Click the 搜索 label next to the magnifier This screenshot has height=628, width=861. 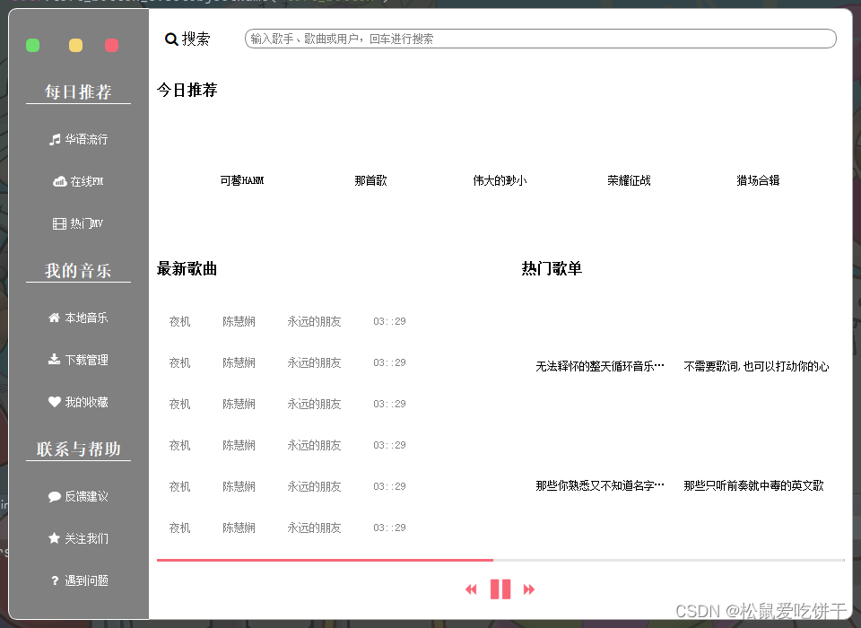pos(196,39)
